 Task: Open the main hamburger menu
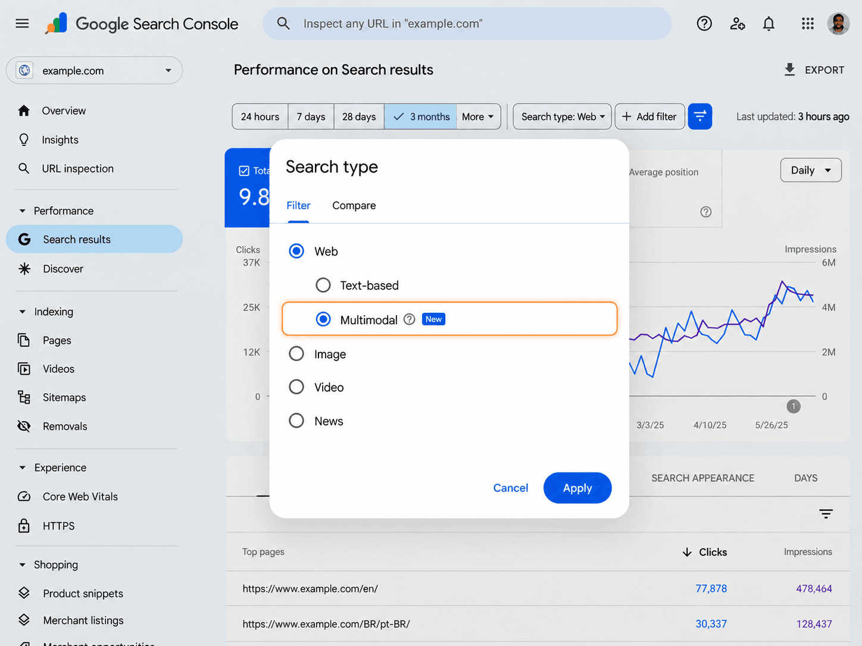pos(22,24)
